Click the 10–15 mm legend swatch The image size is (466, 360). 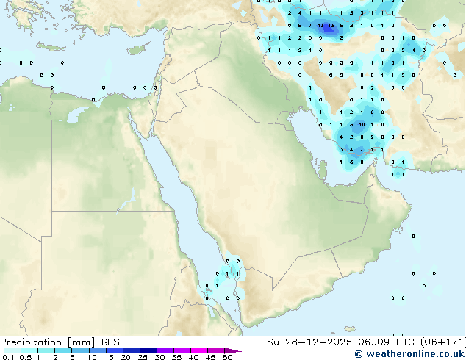tap(98, 350)
